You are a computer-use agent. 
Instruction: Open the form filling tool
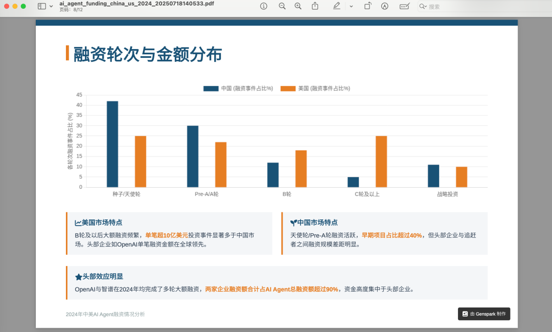coord(404,6)
